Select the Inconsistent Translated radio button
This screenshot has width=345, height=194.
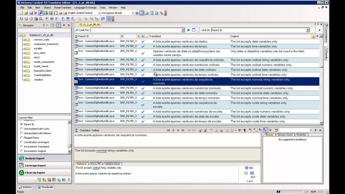coord(22,147)
